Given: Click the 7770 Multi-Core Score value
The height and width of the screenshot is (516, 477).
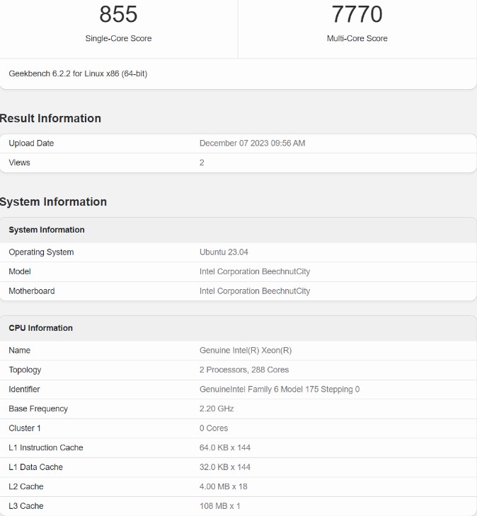Looking at the screenshot, I should [357, 14].
